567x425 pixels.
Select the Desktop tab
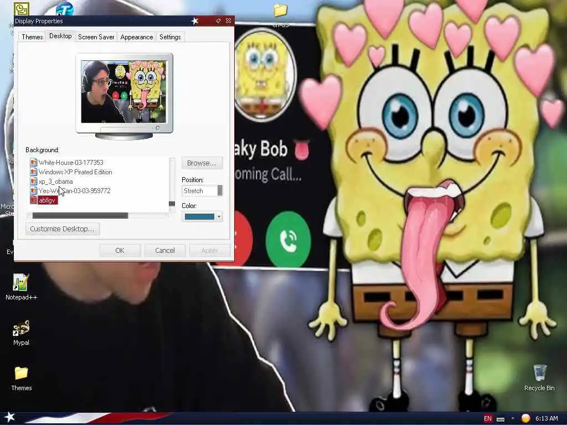[x=60, y=36]
